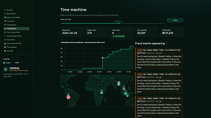The height and width of the screenshot is (118, 211).
Task: Click the $209,680 wash trade amount
Action: point(159,77)
